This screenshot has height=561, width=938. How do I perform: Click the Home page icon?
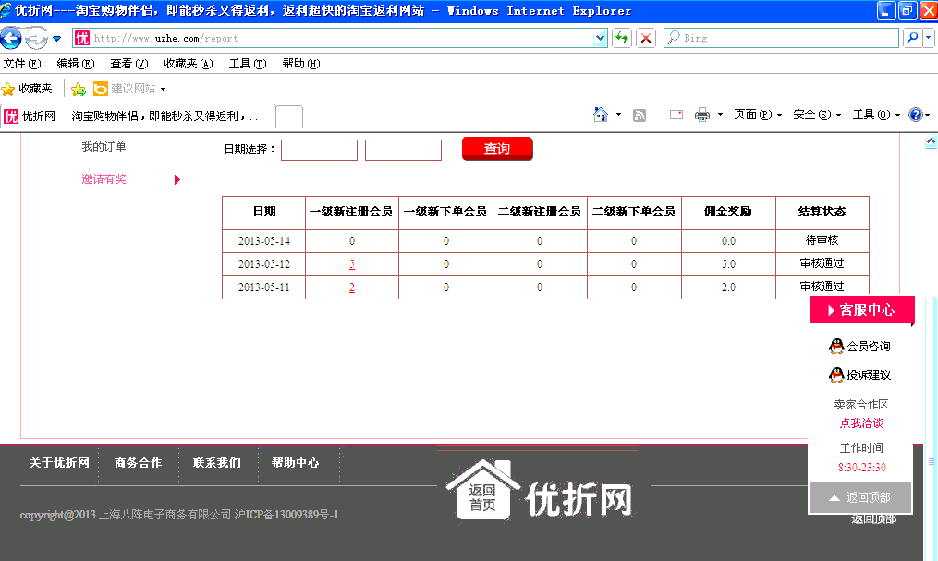[x=601, y=115]
